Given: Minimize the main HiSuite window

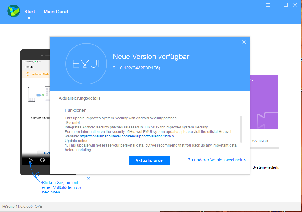Looking at the screenshot, I should pos(277,5).
